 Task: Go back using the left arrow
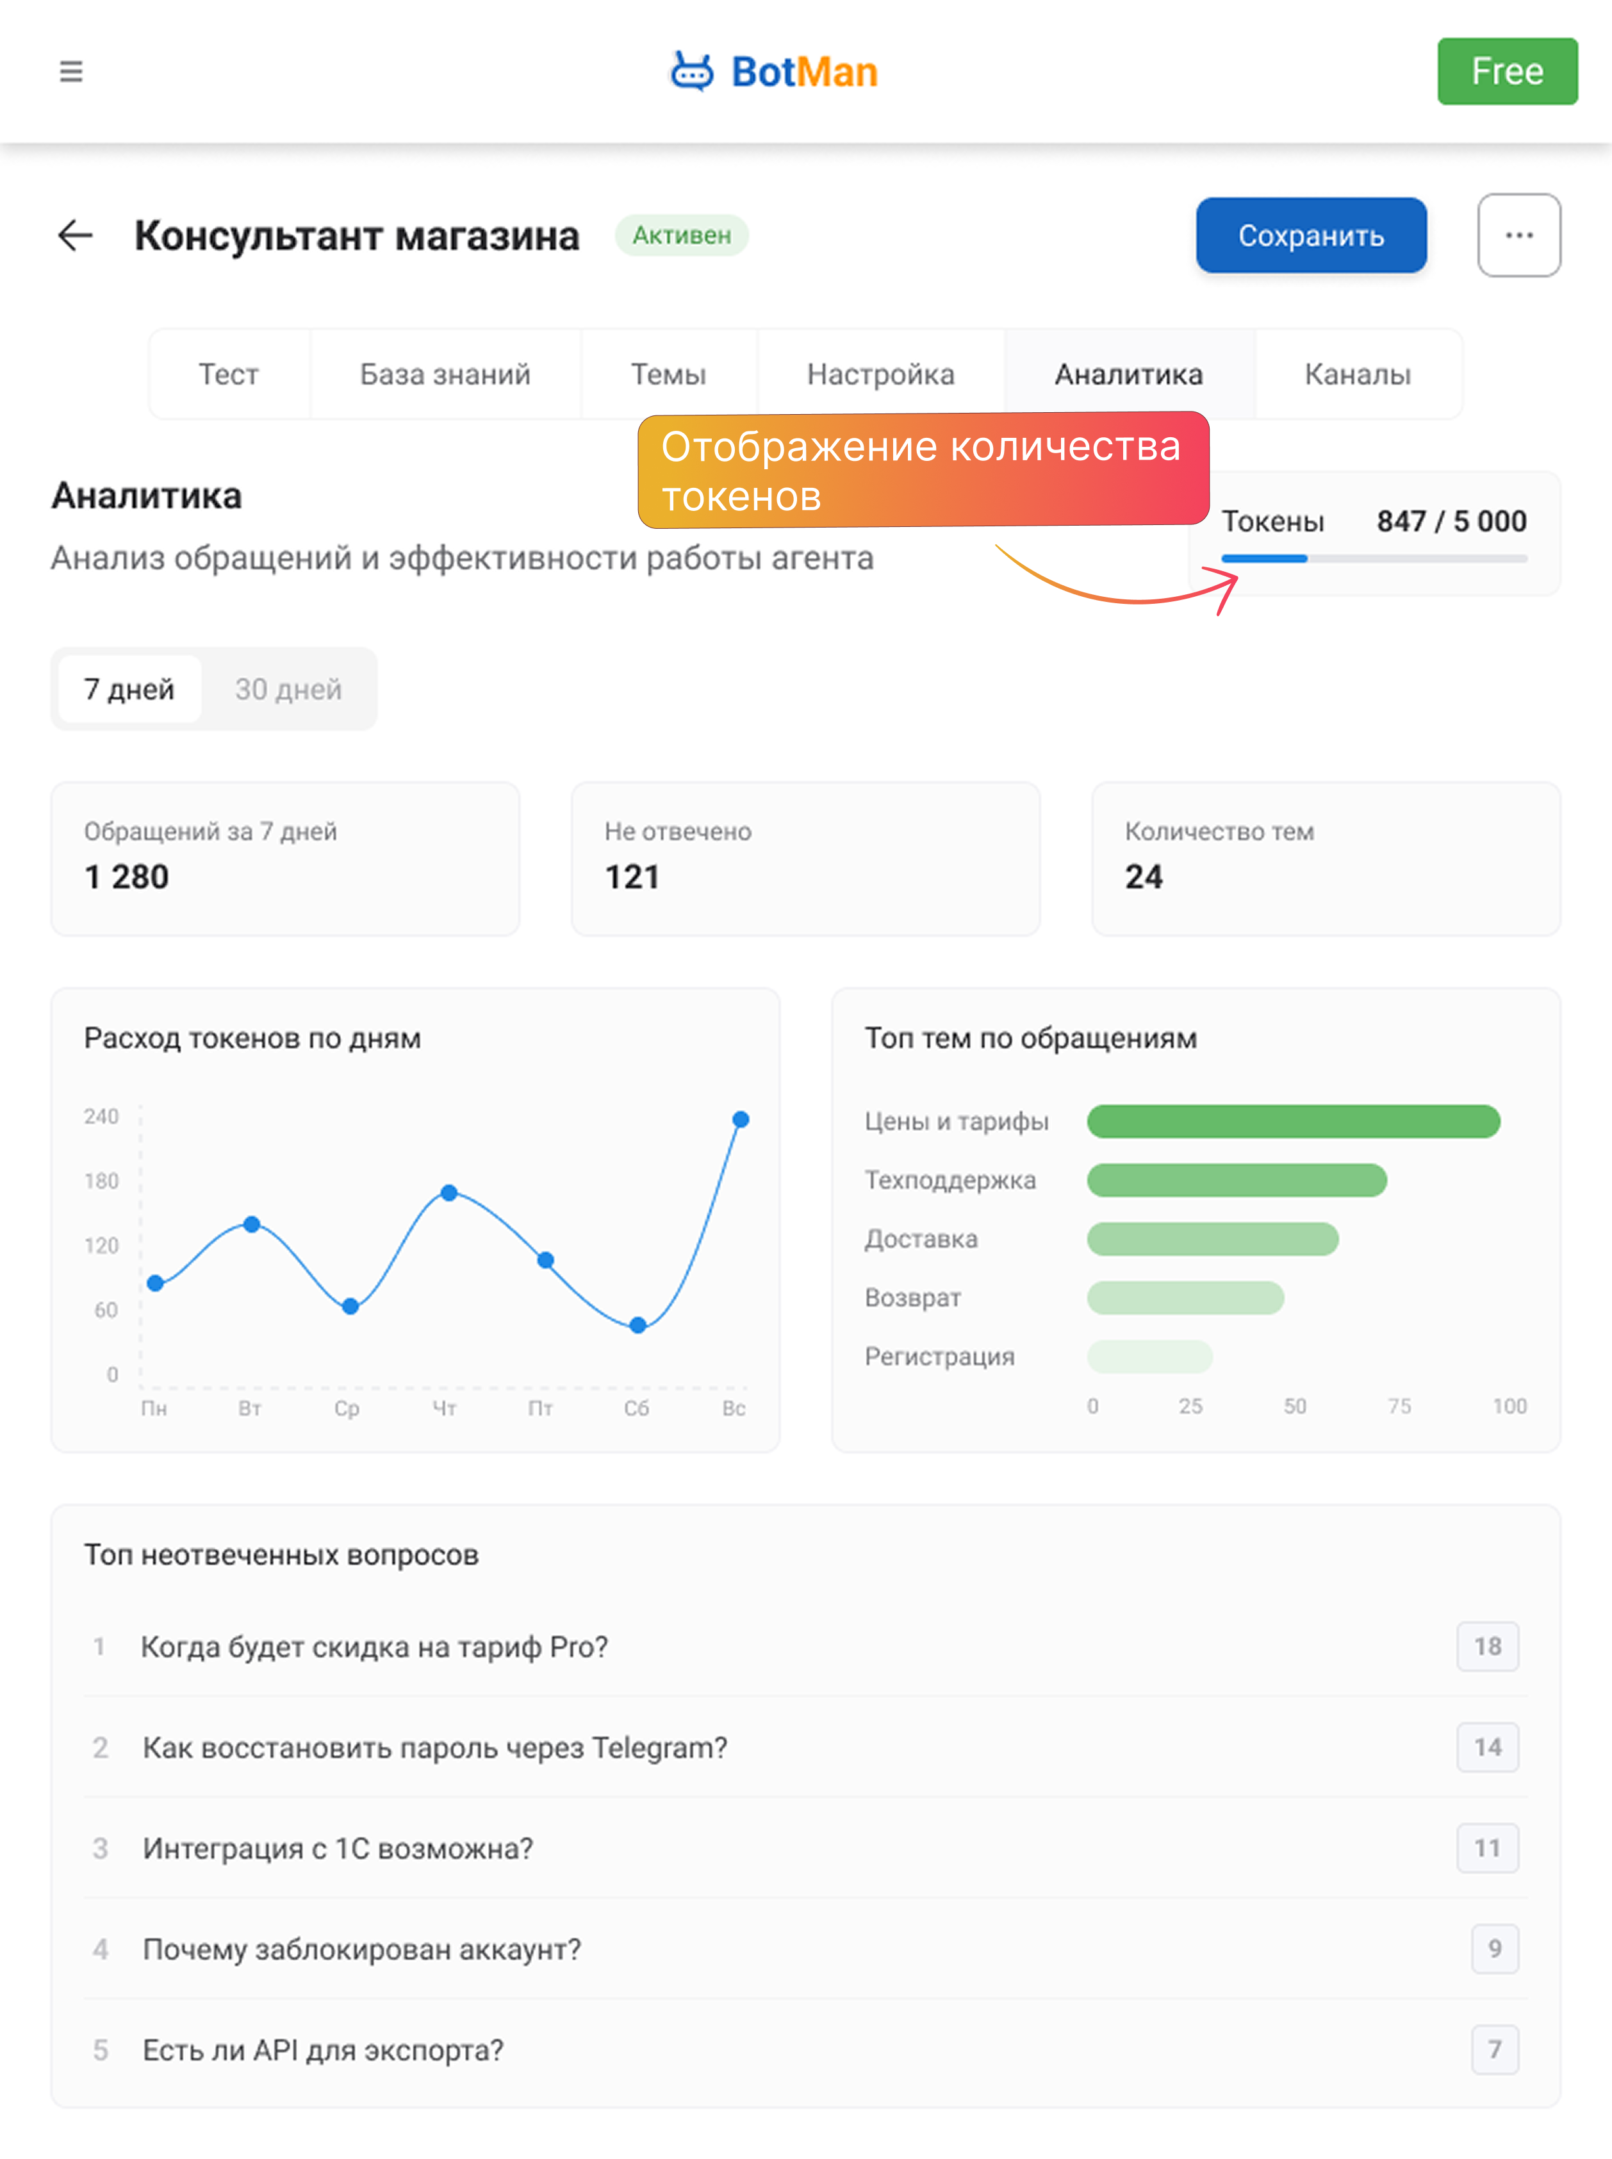point(75,235)
